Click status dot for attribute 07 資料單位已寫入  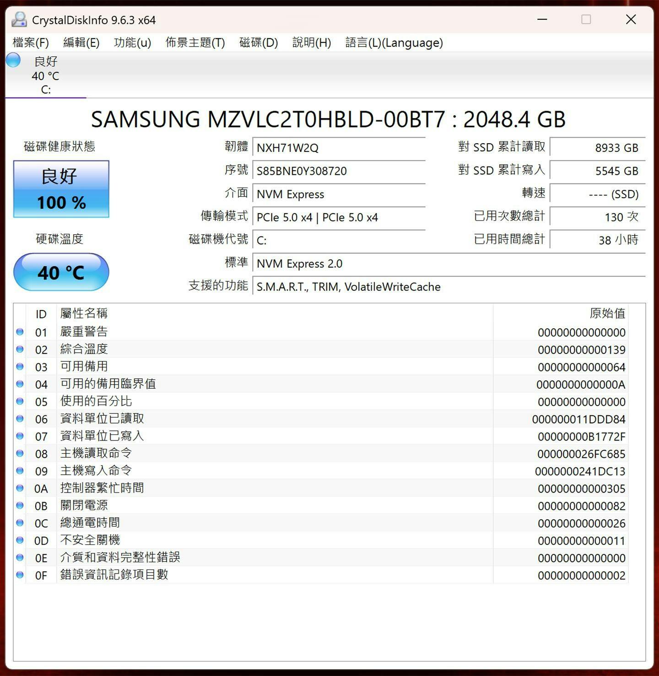[x=20, y=436]
